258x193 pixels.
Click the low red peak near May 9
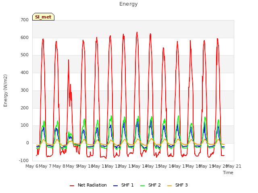69,60
